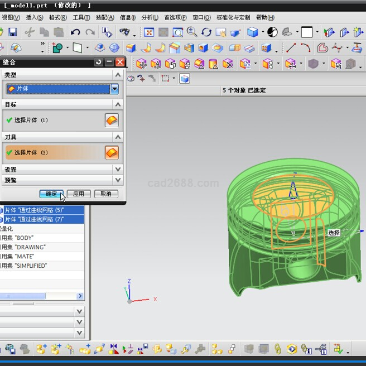
Task: Collapse the 目标 section
Action: click(117, 104)
